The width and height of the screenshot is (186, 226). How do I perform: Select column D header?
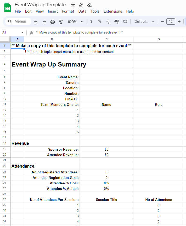click(159, 39)
